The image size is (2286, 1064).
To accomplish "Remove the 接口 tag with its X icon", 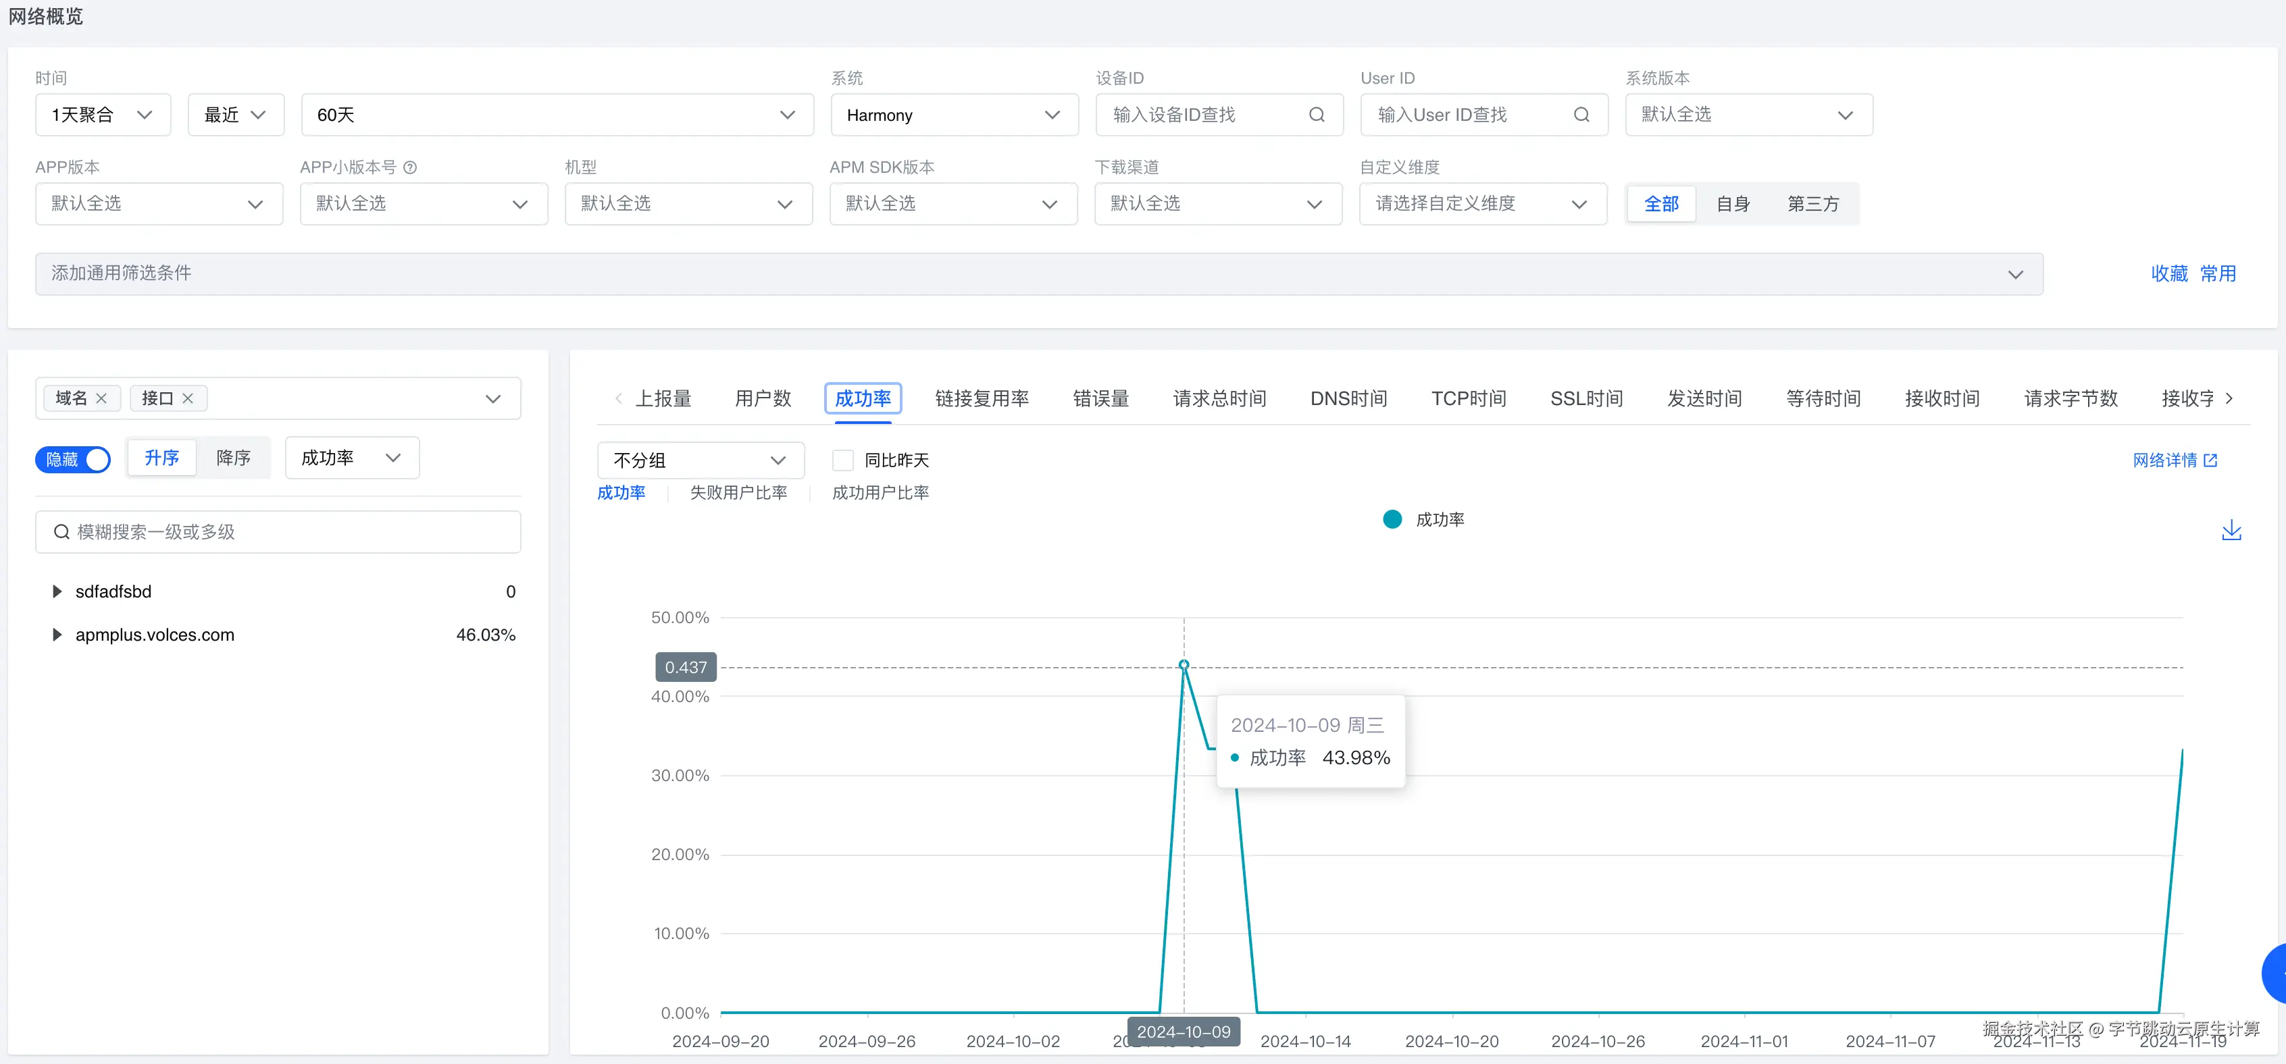I will (188, 398).
